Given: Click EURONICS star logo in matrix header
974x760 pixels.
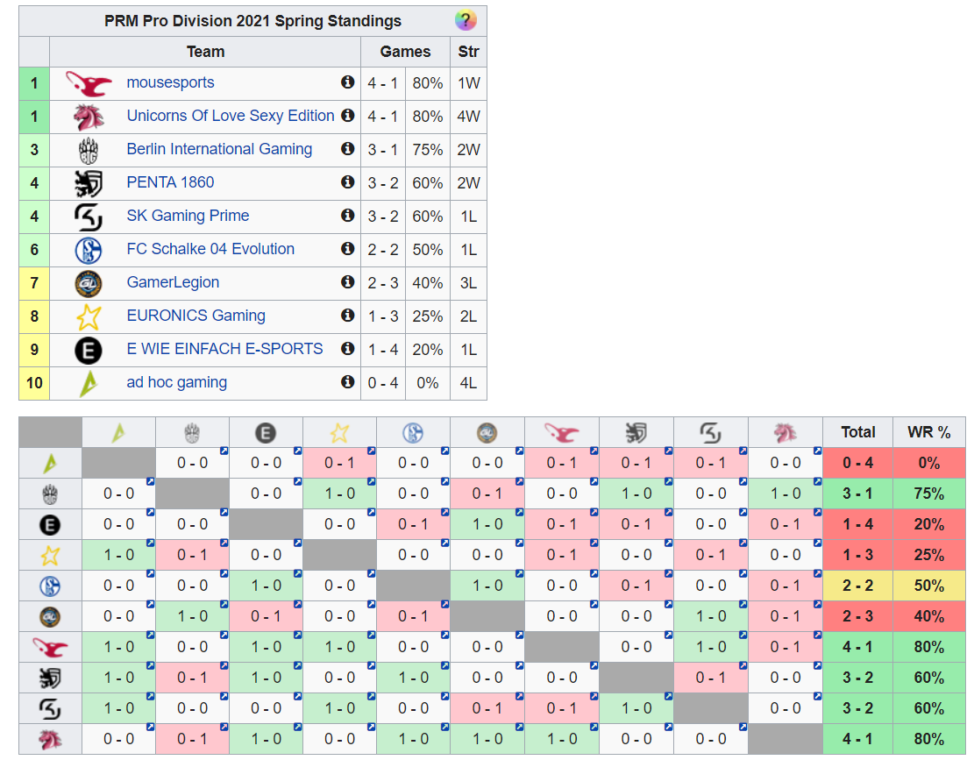Looking at the screenshot, I should click(339, 432).
